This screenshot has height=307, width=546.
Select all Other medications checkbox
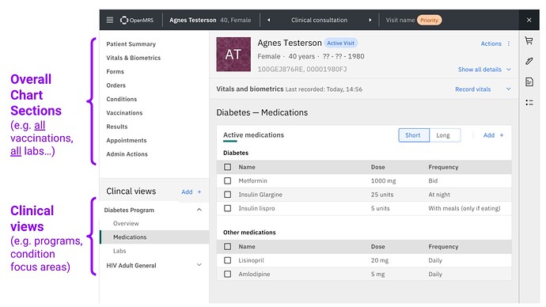tap(227, 246)
